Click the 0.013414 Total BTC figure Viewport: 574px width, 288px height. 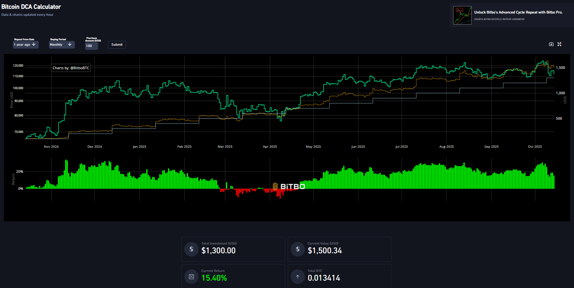[x=324, y=278]
